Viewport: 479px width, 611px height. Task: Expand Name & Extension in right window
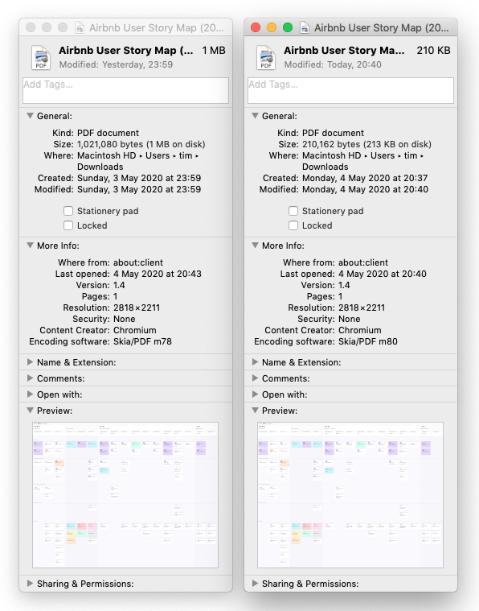point(255,362)
